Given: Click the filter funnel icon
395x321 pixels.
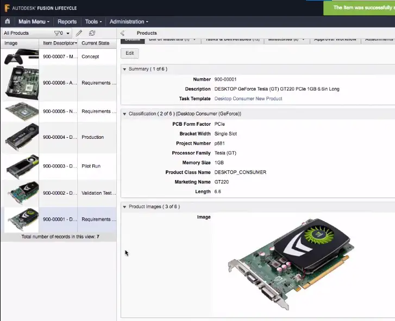Looking at the screenshot, I should pyautogui.click(x=57, y=33).
